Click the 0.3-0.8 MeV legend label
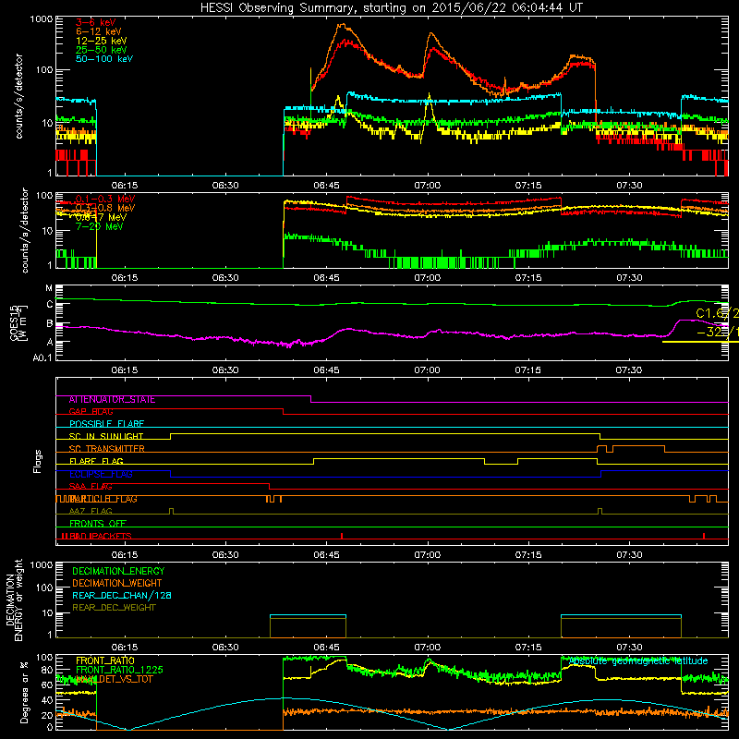 pos(105,208)
